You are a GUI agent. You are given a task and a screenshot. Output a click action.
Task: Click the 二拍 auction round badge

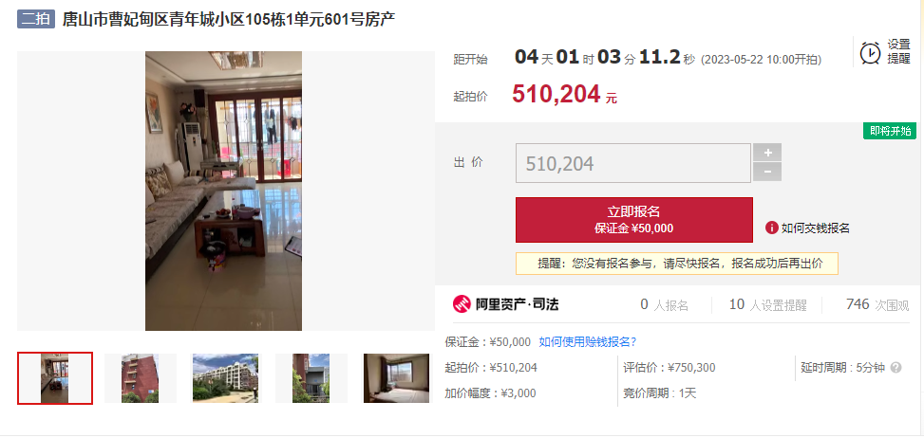point(35,19)
